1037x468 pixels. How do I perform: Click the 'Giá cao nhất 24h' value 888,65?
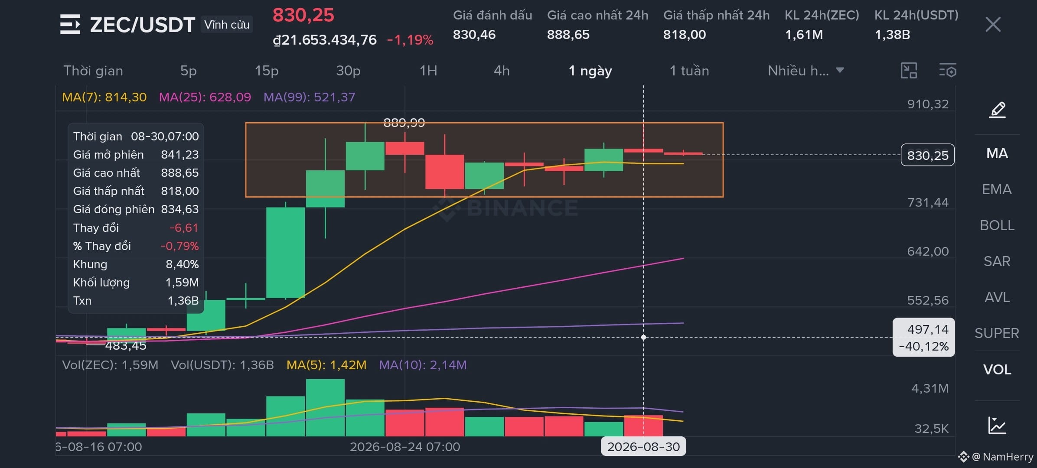(x=568, y=35)
